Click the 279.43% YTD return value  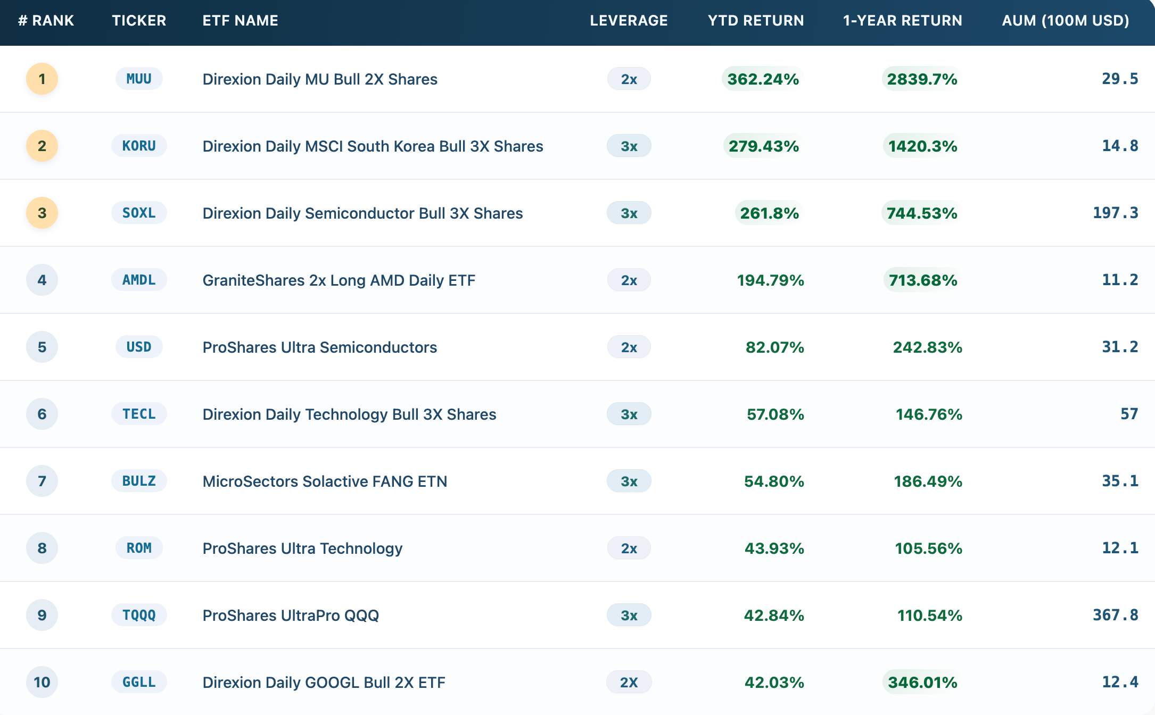[x=763, y=146]
